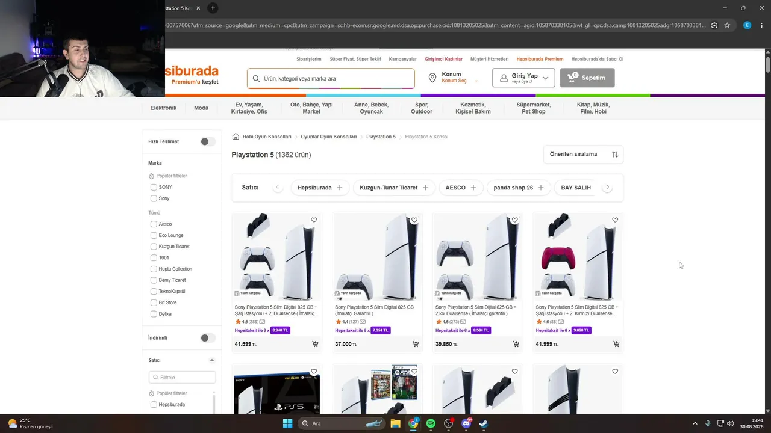Bookmark this page with the star icon
The height and width of the screenshot is (433, 771).
pos(727,25)
